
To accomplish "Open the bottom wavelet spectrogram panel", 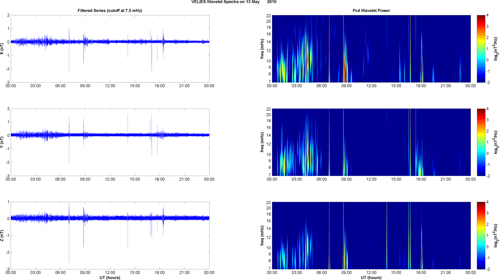I will pos(371,236).
